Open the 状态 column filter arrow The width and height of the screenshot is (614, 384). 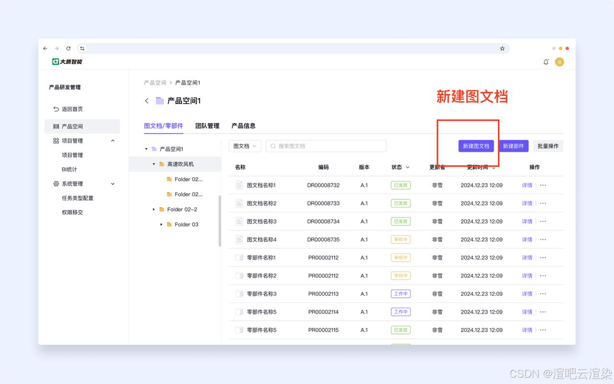point(408,168)
